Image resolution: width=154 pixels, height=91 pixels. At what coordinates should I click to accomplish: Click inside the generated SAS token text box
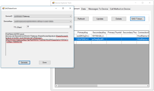pos(37,44)
